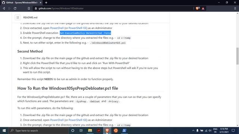Click highlighted Set-ExecutionPolicy Unrestricted -Force code
The image size is (239, 134).
pyautogui.click(x=86, y=33)
